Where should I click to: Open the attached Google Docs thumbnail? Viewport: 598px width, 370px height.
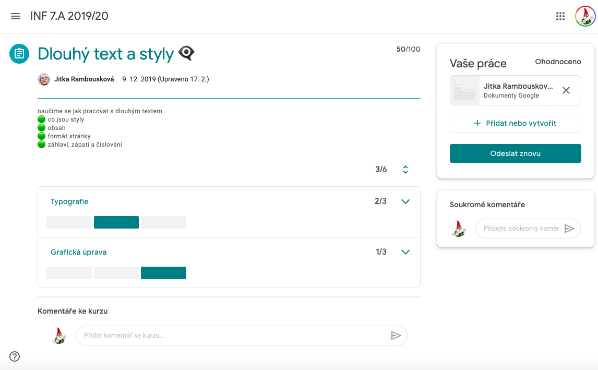[464, 90]
